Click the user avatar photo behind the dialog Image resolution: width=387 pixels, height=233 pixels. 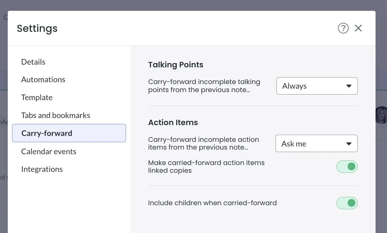click(381, 115)
